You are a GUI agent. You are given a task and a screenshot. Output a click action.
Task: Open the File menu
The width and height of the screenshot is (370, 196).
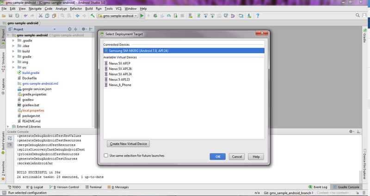coord(4,8)
